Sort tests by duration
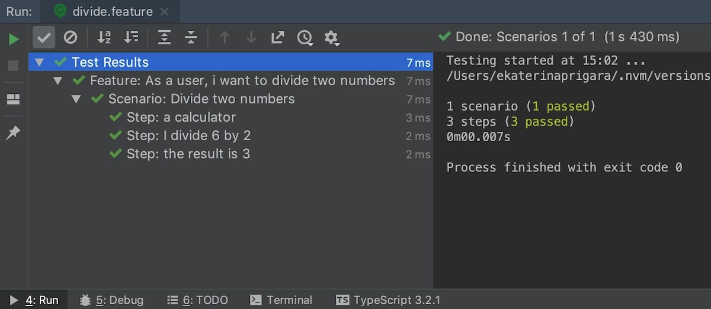Image resolution: width=711 pixels, height=309 pixels. point(131,38)
